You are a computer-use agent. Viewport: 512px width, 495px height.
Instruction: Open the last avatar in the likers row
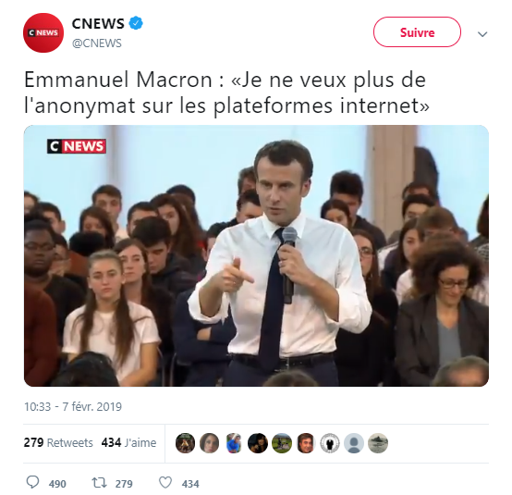[378, 443]
